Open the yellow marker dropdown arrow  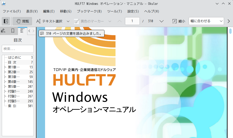(110, 21)
